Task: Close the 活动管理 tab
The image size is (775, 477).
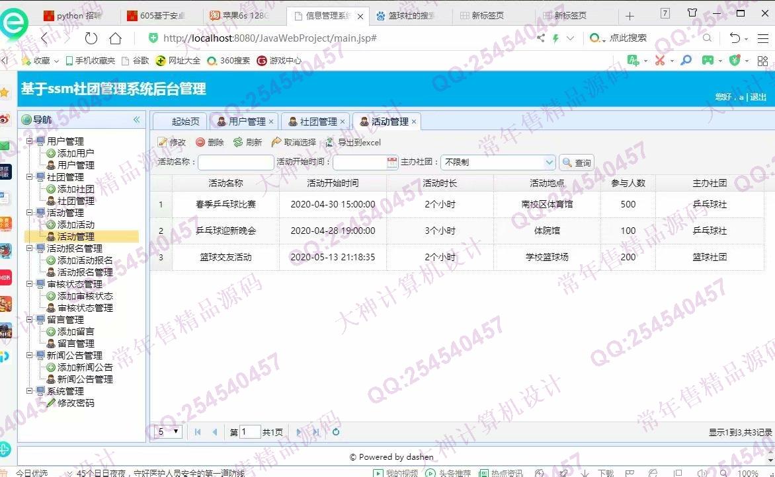Action: [x=414, y=122]
